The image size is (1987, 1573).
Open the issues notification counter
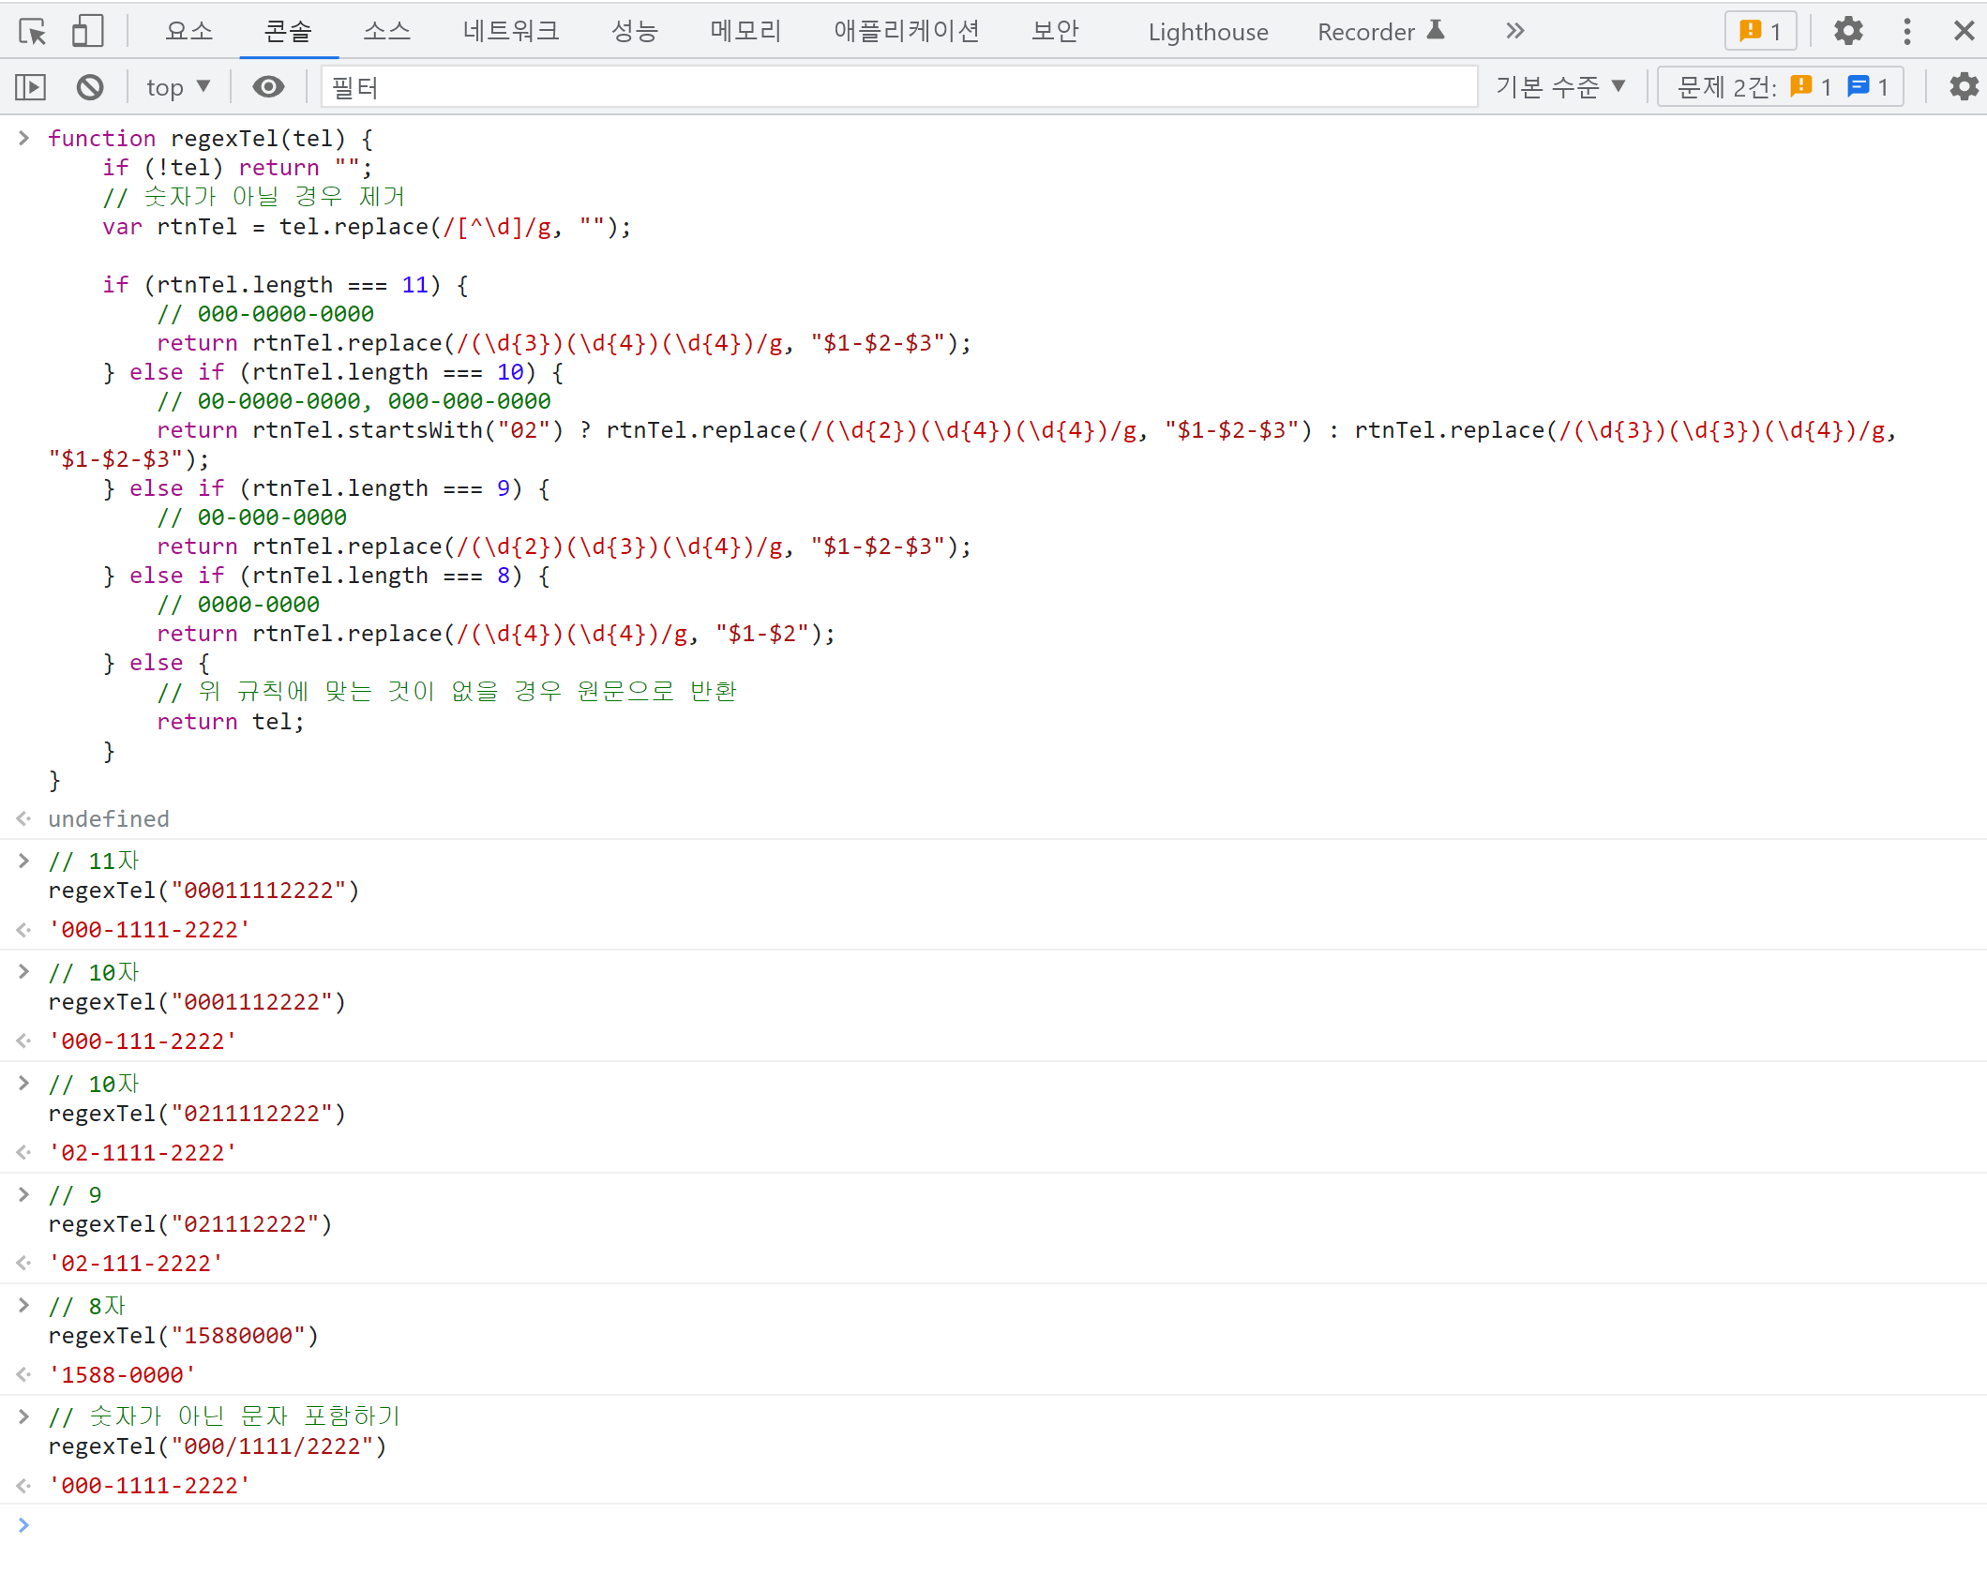[1758, 31]
